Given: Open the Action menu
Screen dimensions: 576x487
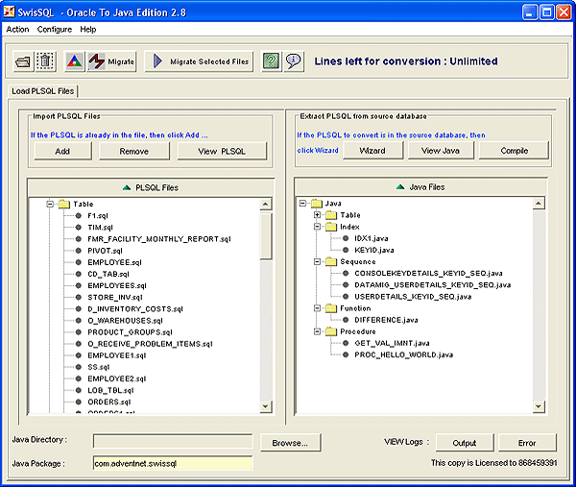Looking at the screenshot, I should (17, 30).
